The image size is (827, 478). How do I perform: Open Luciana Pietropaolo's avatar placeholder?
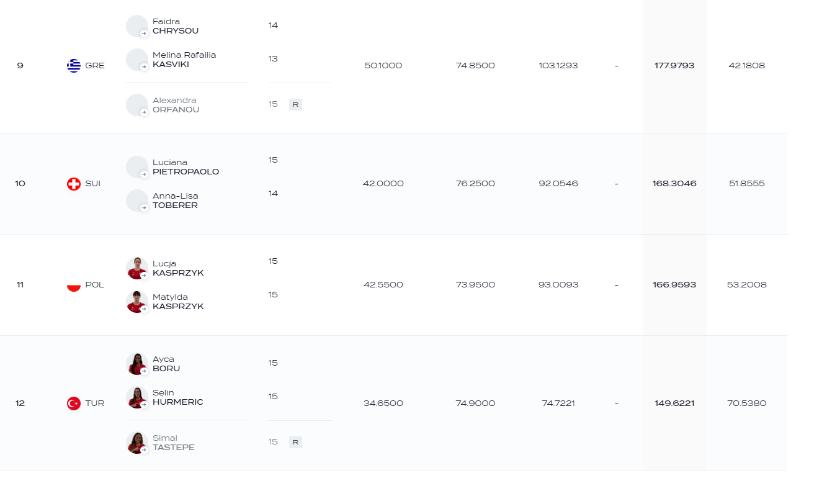coord(137,167)
